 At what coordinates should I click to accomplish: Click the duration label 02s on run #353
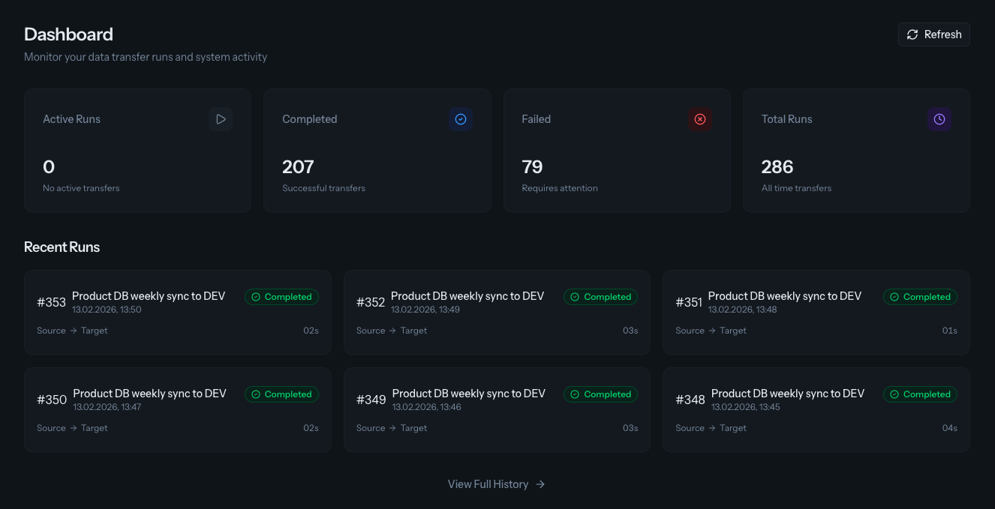[311, 331]
